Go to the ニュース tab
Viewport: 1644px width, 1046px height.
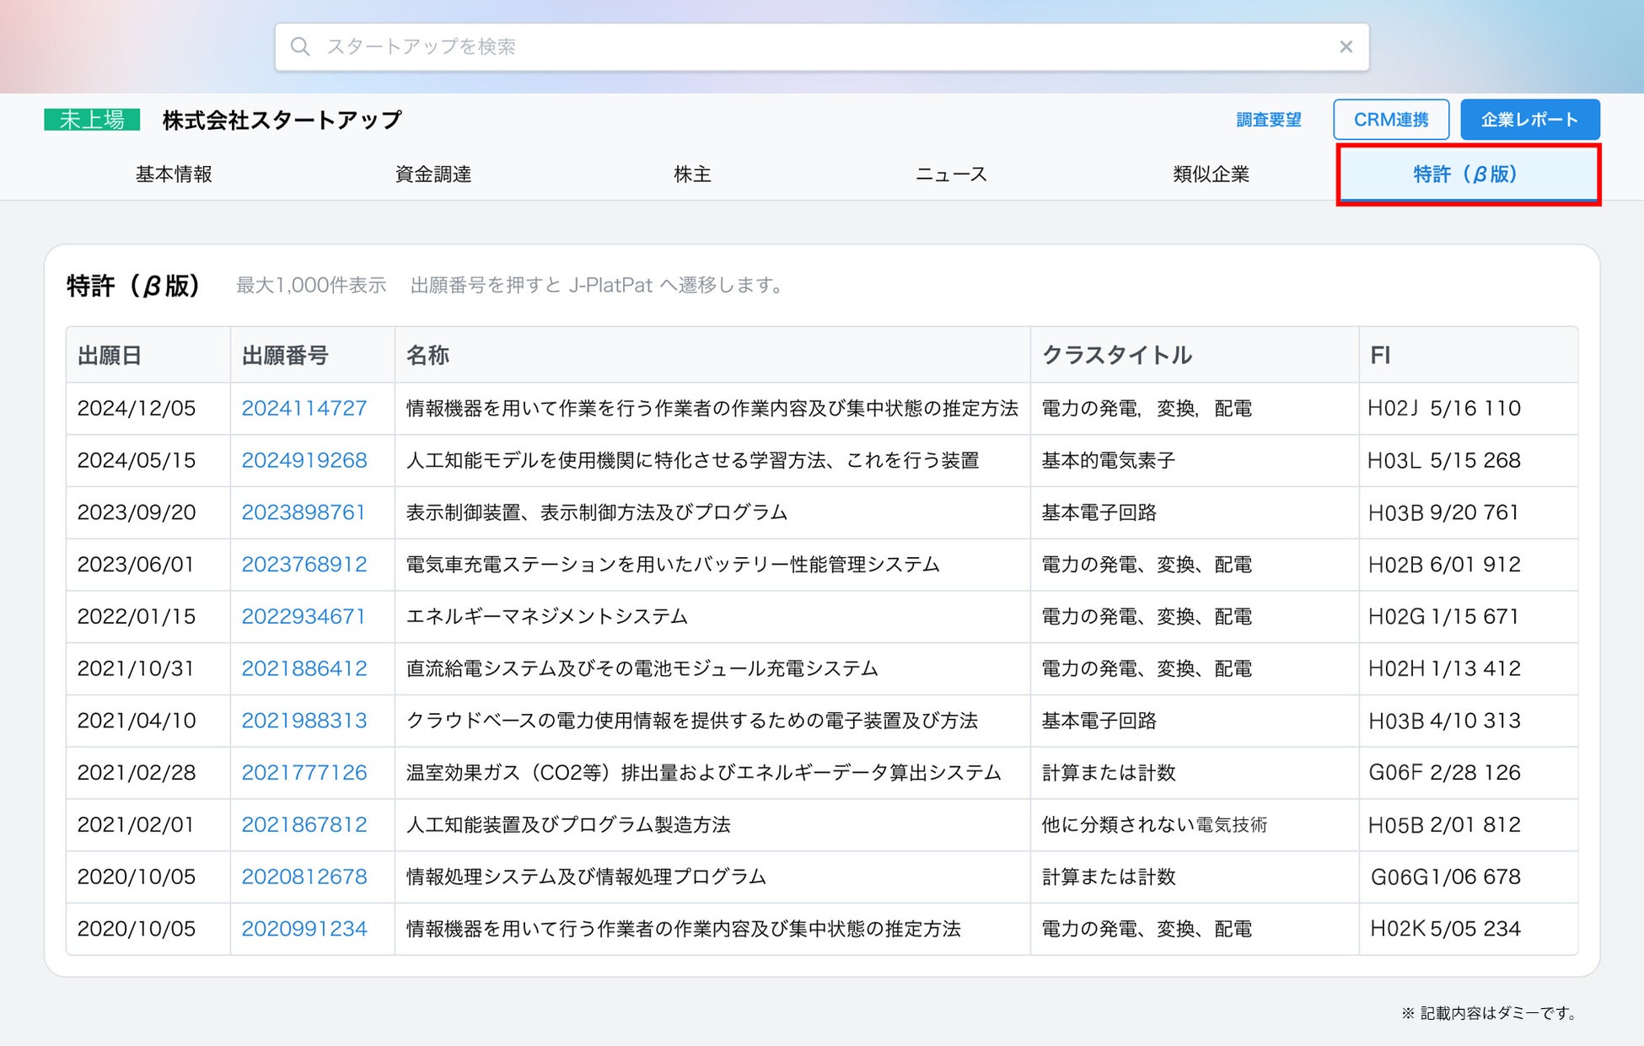(x=951, y=174)
